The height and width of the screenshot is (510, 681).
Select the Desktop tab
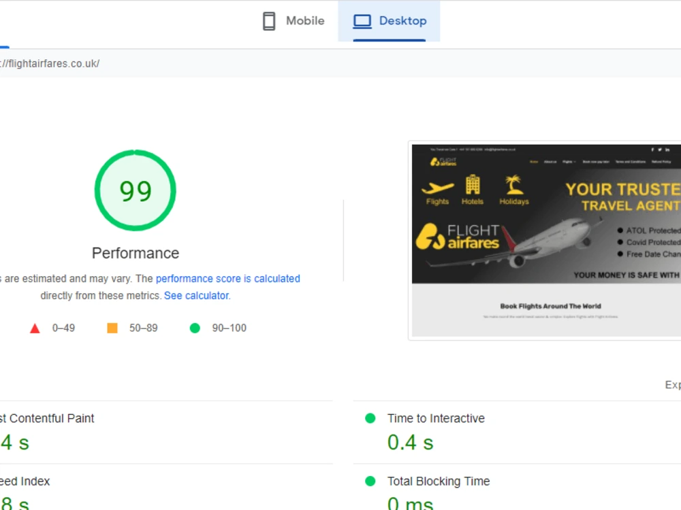click(389, 21)
